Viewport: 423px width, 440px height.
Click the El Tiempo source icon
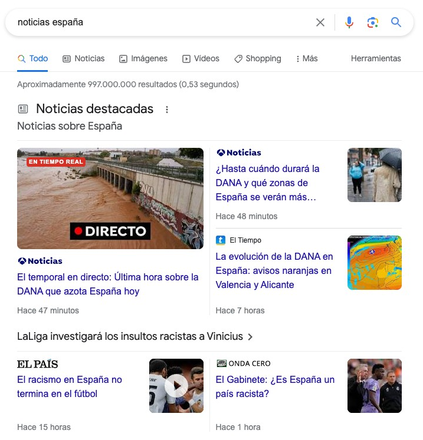(x=221, y=240)
